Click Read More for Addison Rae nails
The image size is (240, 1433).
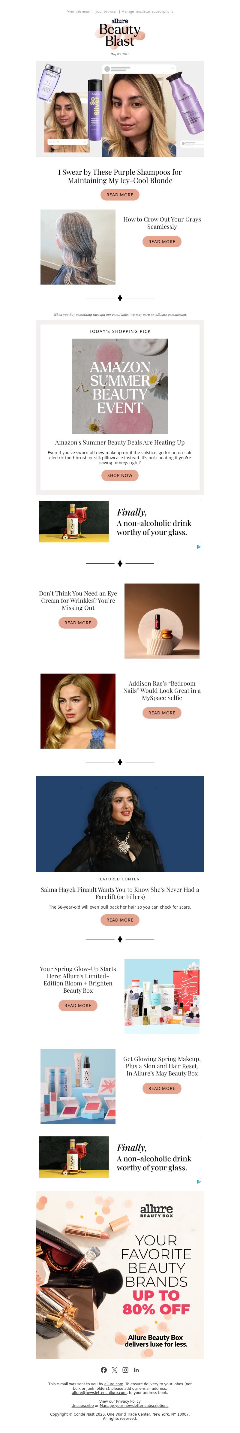tap(162, 713)
